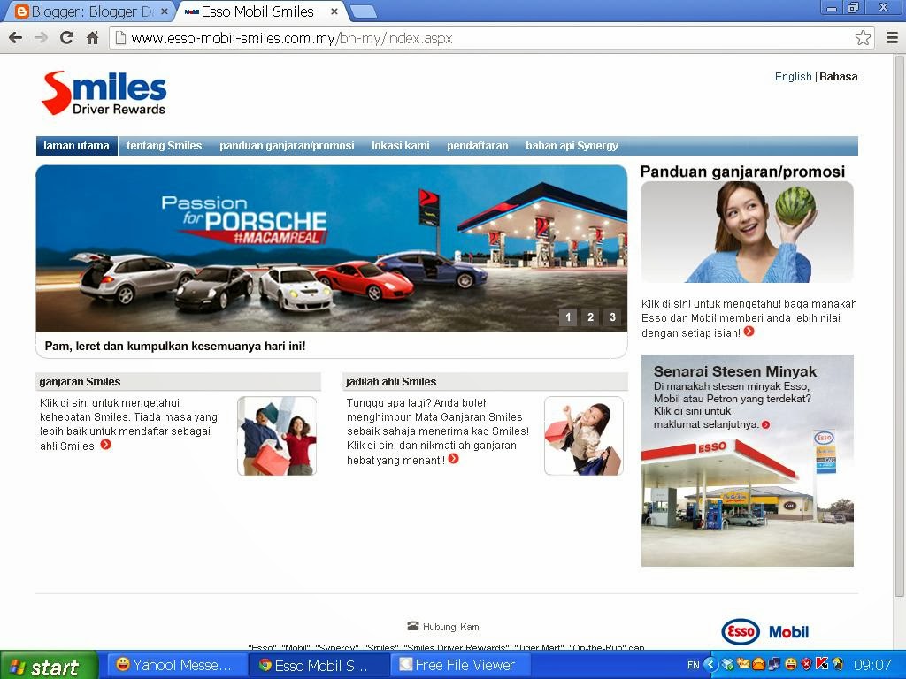906x679 pixels.
Task: Click the address bar URL
Action: click(x=292, y=38)
